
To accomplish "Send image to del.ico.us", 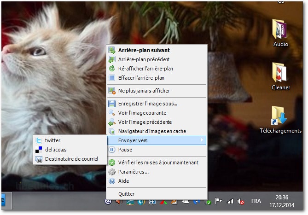I will [70, 150].
